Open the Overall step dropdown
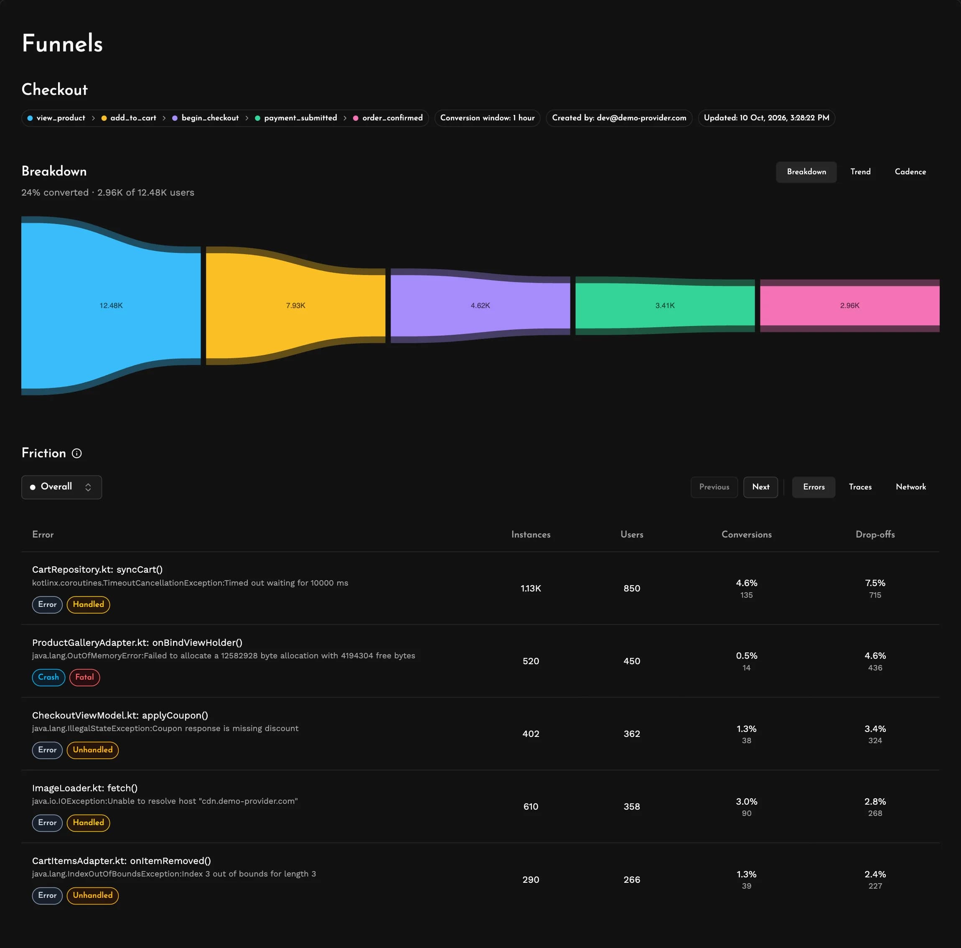This screenshot has width=961, height=948. 62,487
